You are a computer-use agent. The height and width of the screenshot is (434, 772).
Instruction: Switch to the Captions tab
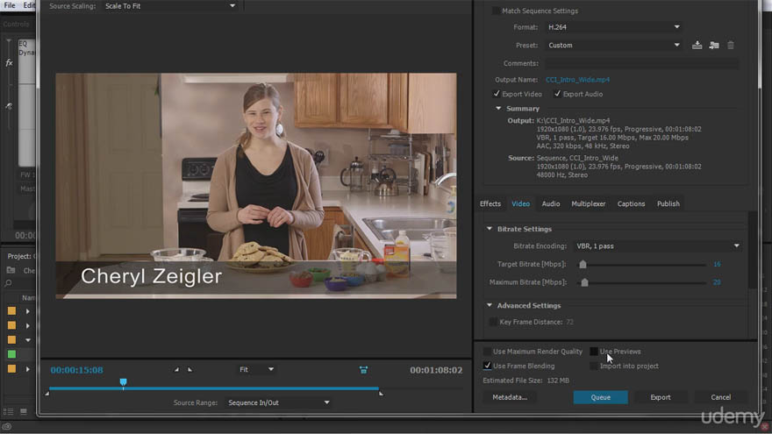631,203
